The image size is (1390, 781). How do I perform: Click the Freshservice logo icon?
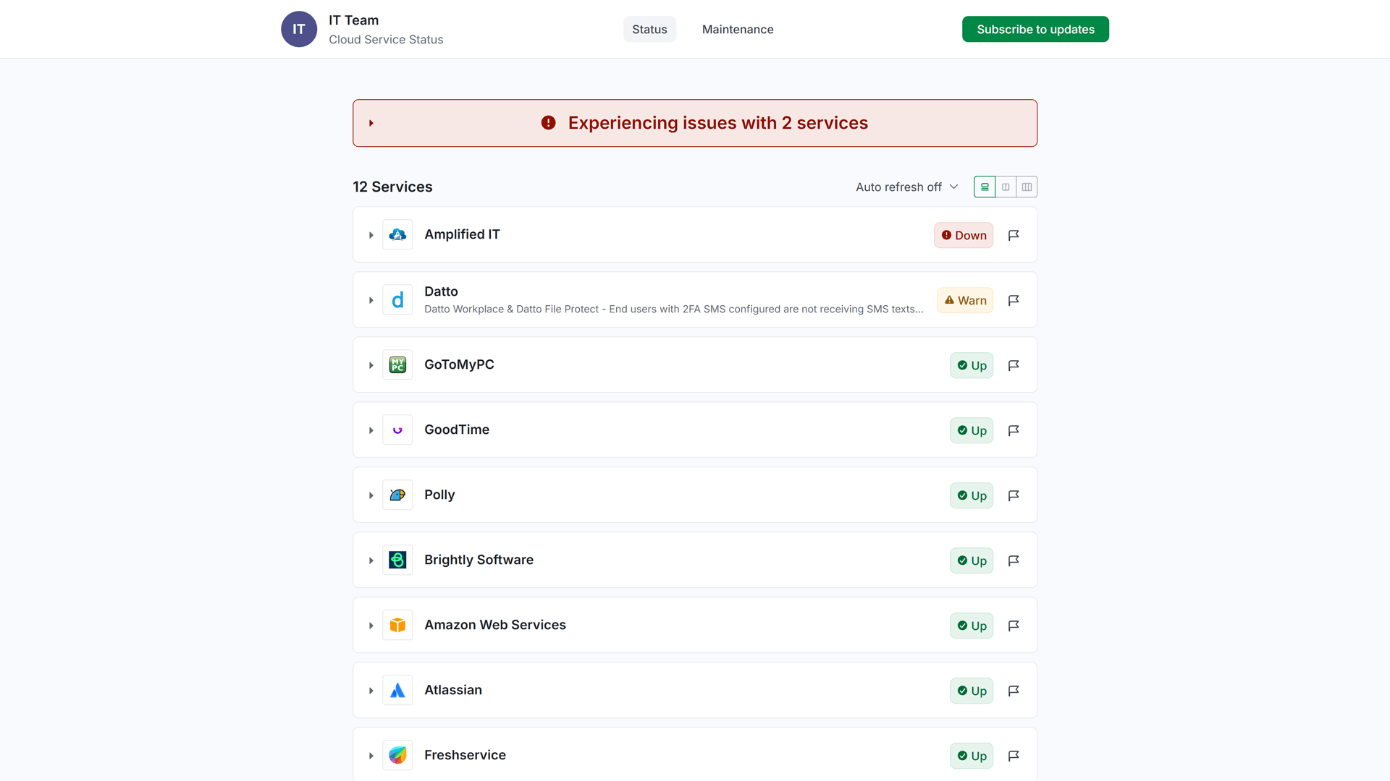point(397,755)
